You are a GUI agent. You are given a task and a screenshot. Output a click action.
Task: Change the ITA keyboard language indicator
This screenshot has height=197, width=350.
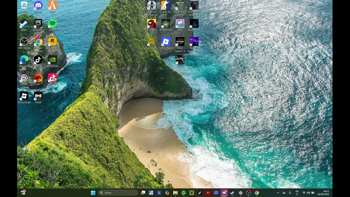(297, 193)
